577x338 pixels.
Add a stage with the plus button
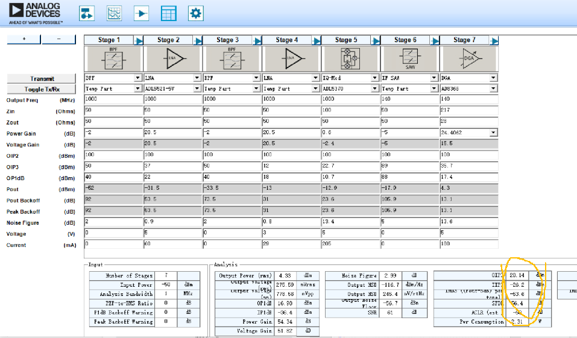point(24,39)
